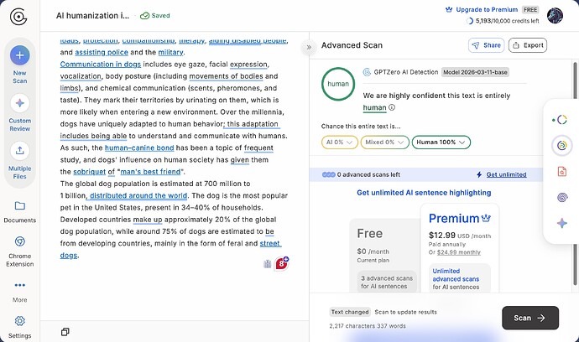
Task: Open the Communication in dogs link
Action: click(x=101, y=65)
